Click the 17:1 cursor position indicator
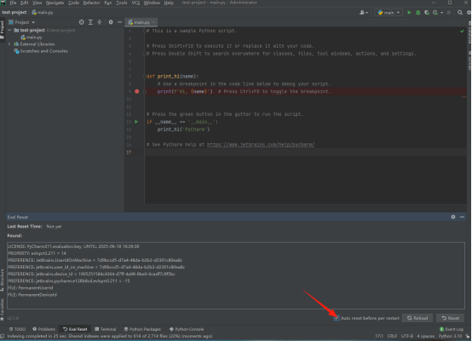Viewport: 472px width, 341px height. tap(379, 336)
